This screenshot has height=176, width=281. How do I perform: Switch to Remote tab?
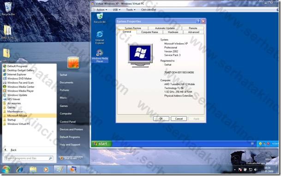click(x=193, y=28)
